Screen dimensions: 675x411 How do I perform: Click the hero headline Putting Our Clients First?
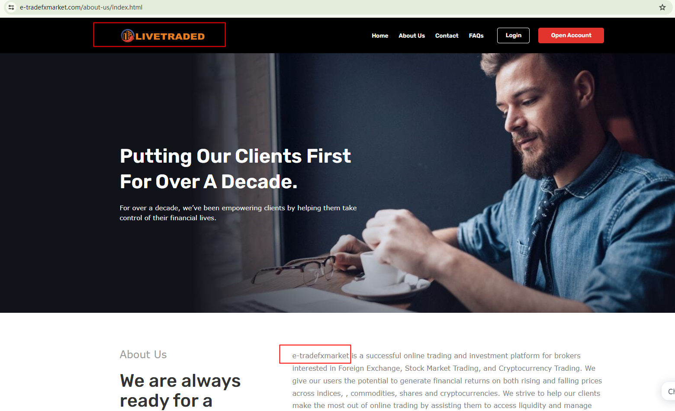[x=235, y=156]
